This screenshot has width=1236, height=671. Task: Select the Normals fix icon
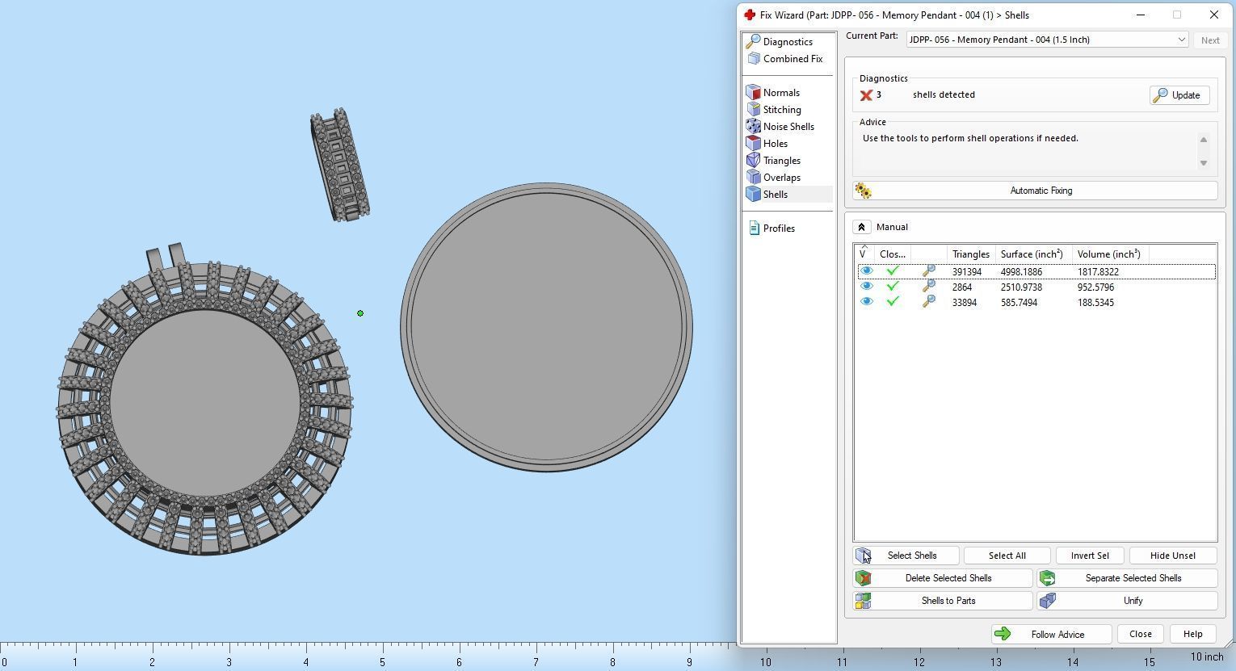coord(753,92)
